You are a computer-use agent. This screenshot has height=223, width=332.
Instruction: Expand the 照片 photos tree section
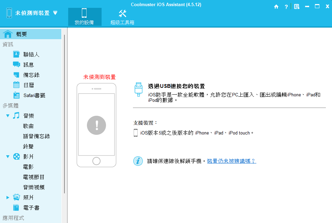point(7,197)
